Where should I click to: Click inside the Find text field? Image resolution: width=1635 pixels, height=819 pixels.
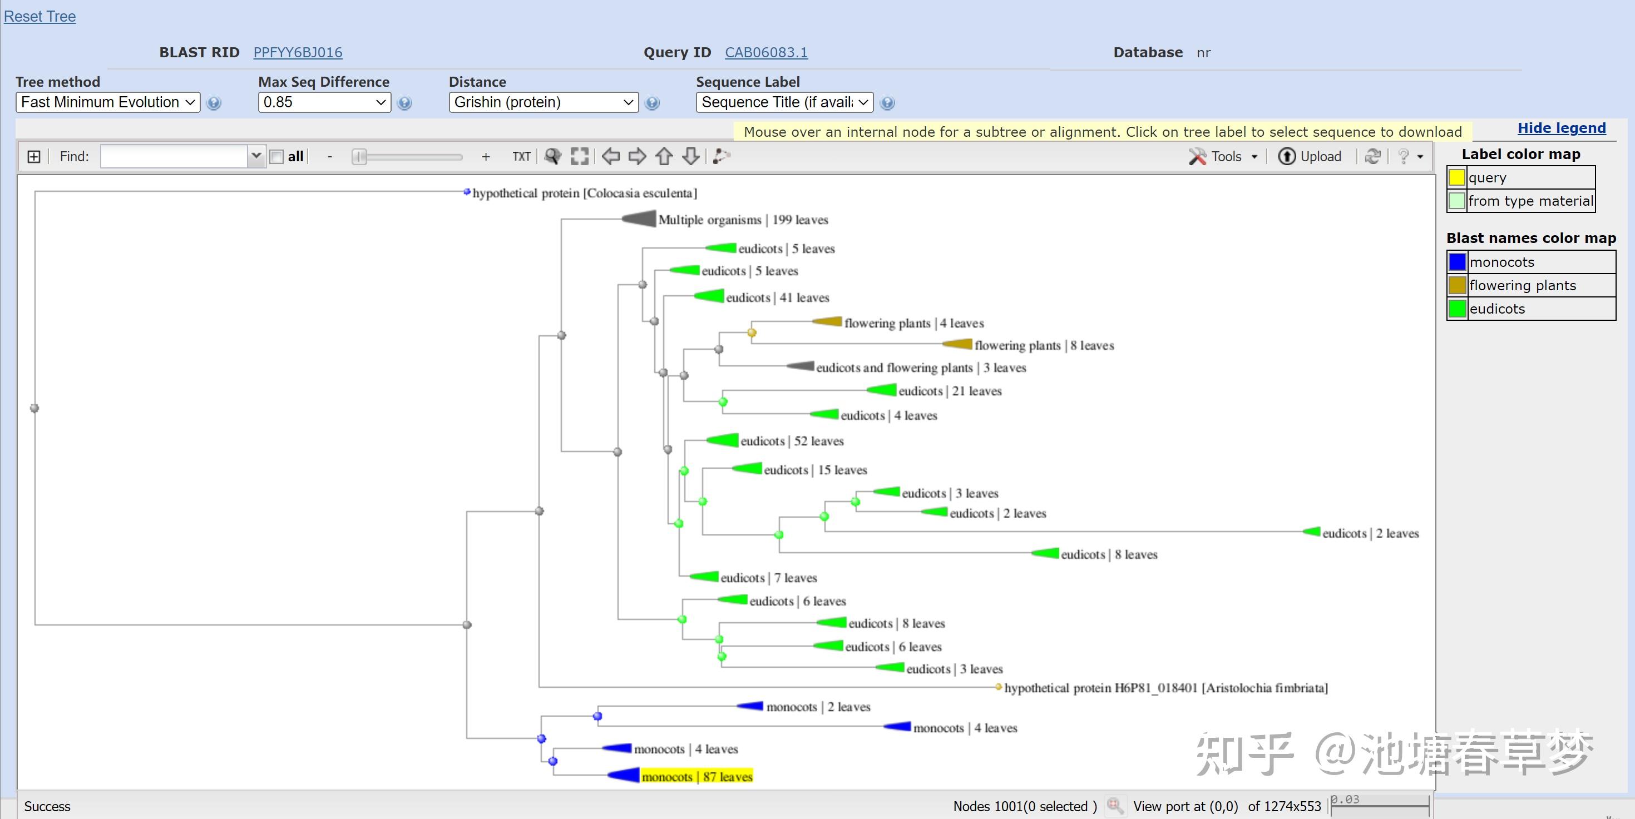click(x=173, y=156)
